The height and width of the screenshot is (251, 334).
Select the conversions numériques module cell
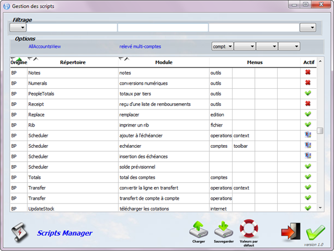[x=164, y=84]
